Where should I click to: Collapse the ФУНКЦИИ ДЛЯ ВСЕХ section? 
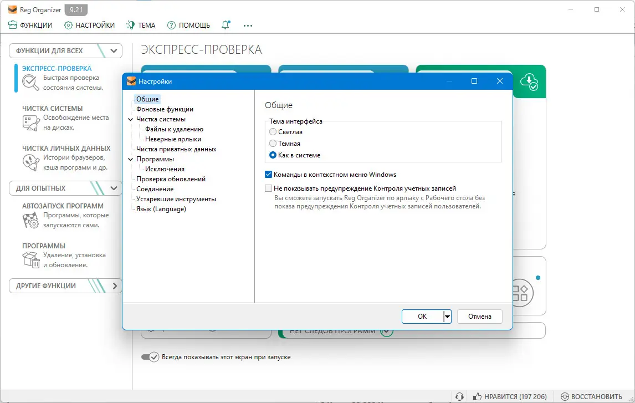point(114,50)
